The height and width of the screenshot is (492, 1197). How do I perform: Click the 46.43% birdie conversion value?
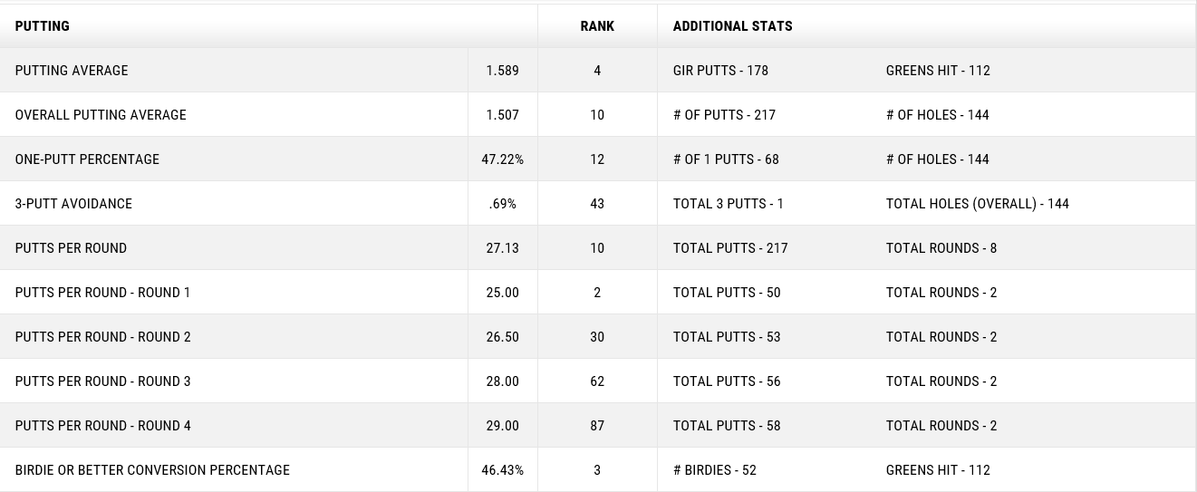[x=502, y=470]
